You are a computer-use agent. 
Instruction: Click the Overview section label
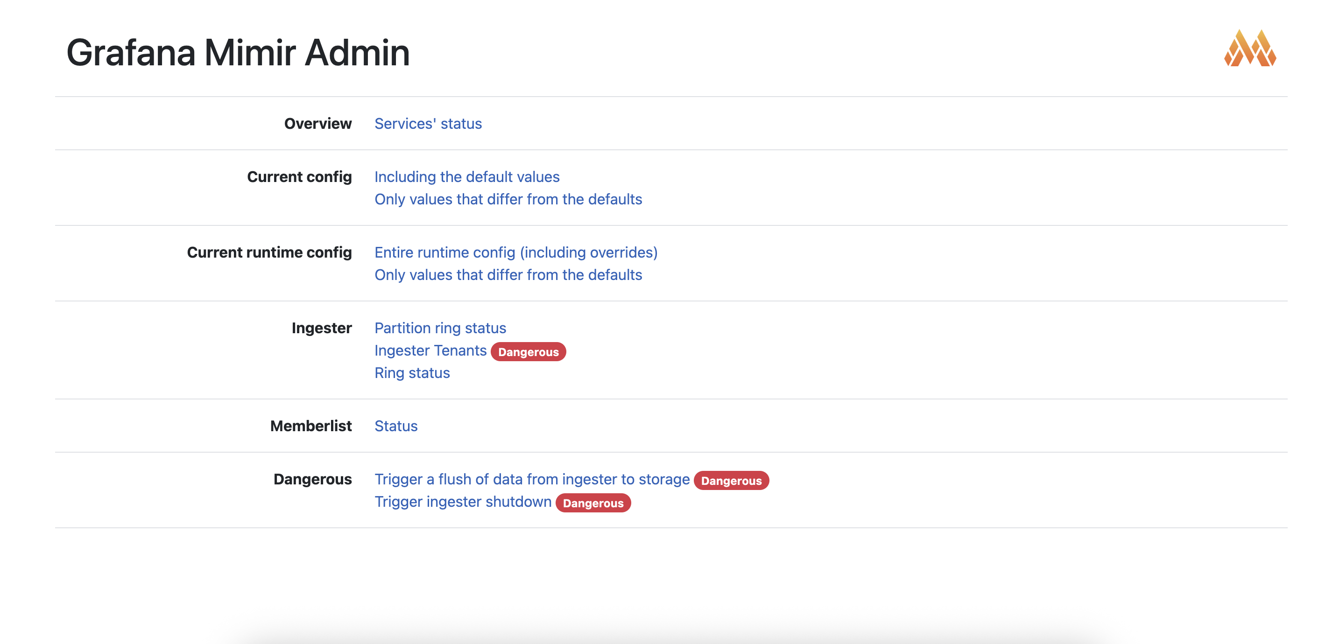coord(317,124)
